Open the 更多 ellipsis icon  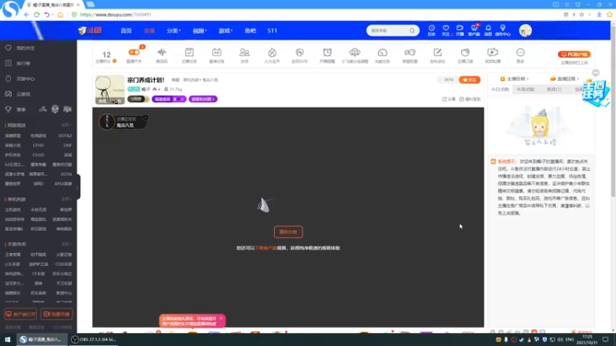[521, 55]
